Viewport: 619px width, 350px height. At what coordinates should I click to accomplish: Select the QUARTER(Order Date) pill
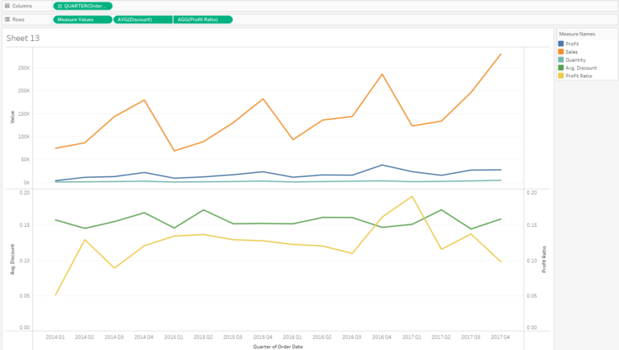83,6
